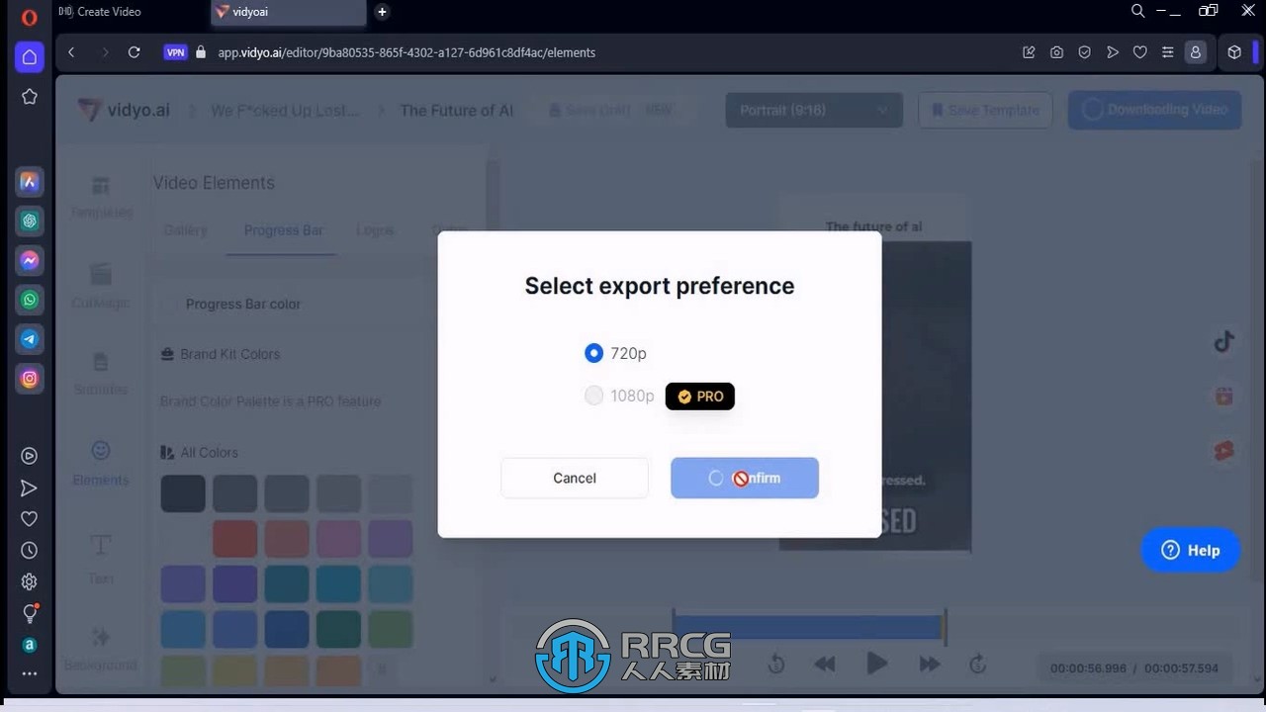Screen dimensions: 1266x712
Task: Open Aria AI in Opera sidebar
Action: 30,181
